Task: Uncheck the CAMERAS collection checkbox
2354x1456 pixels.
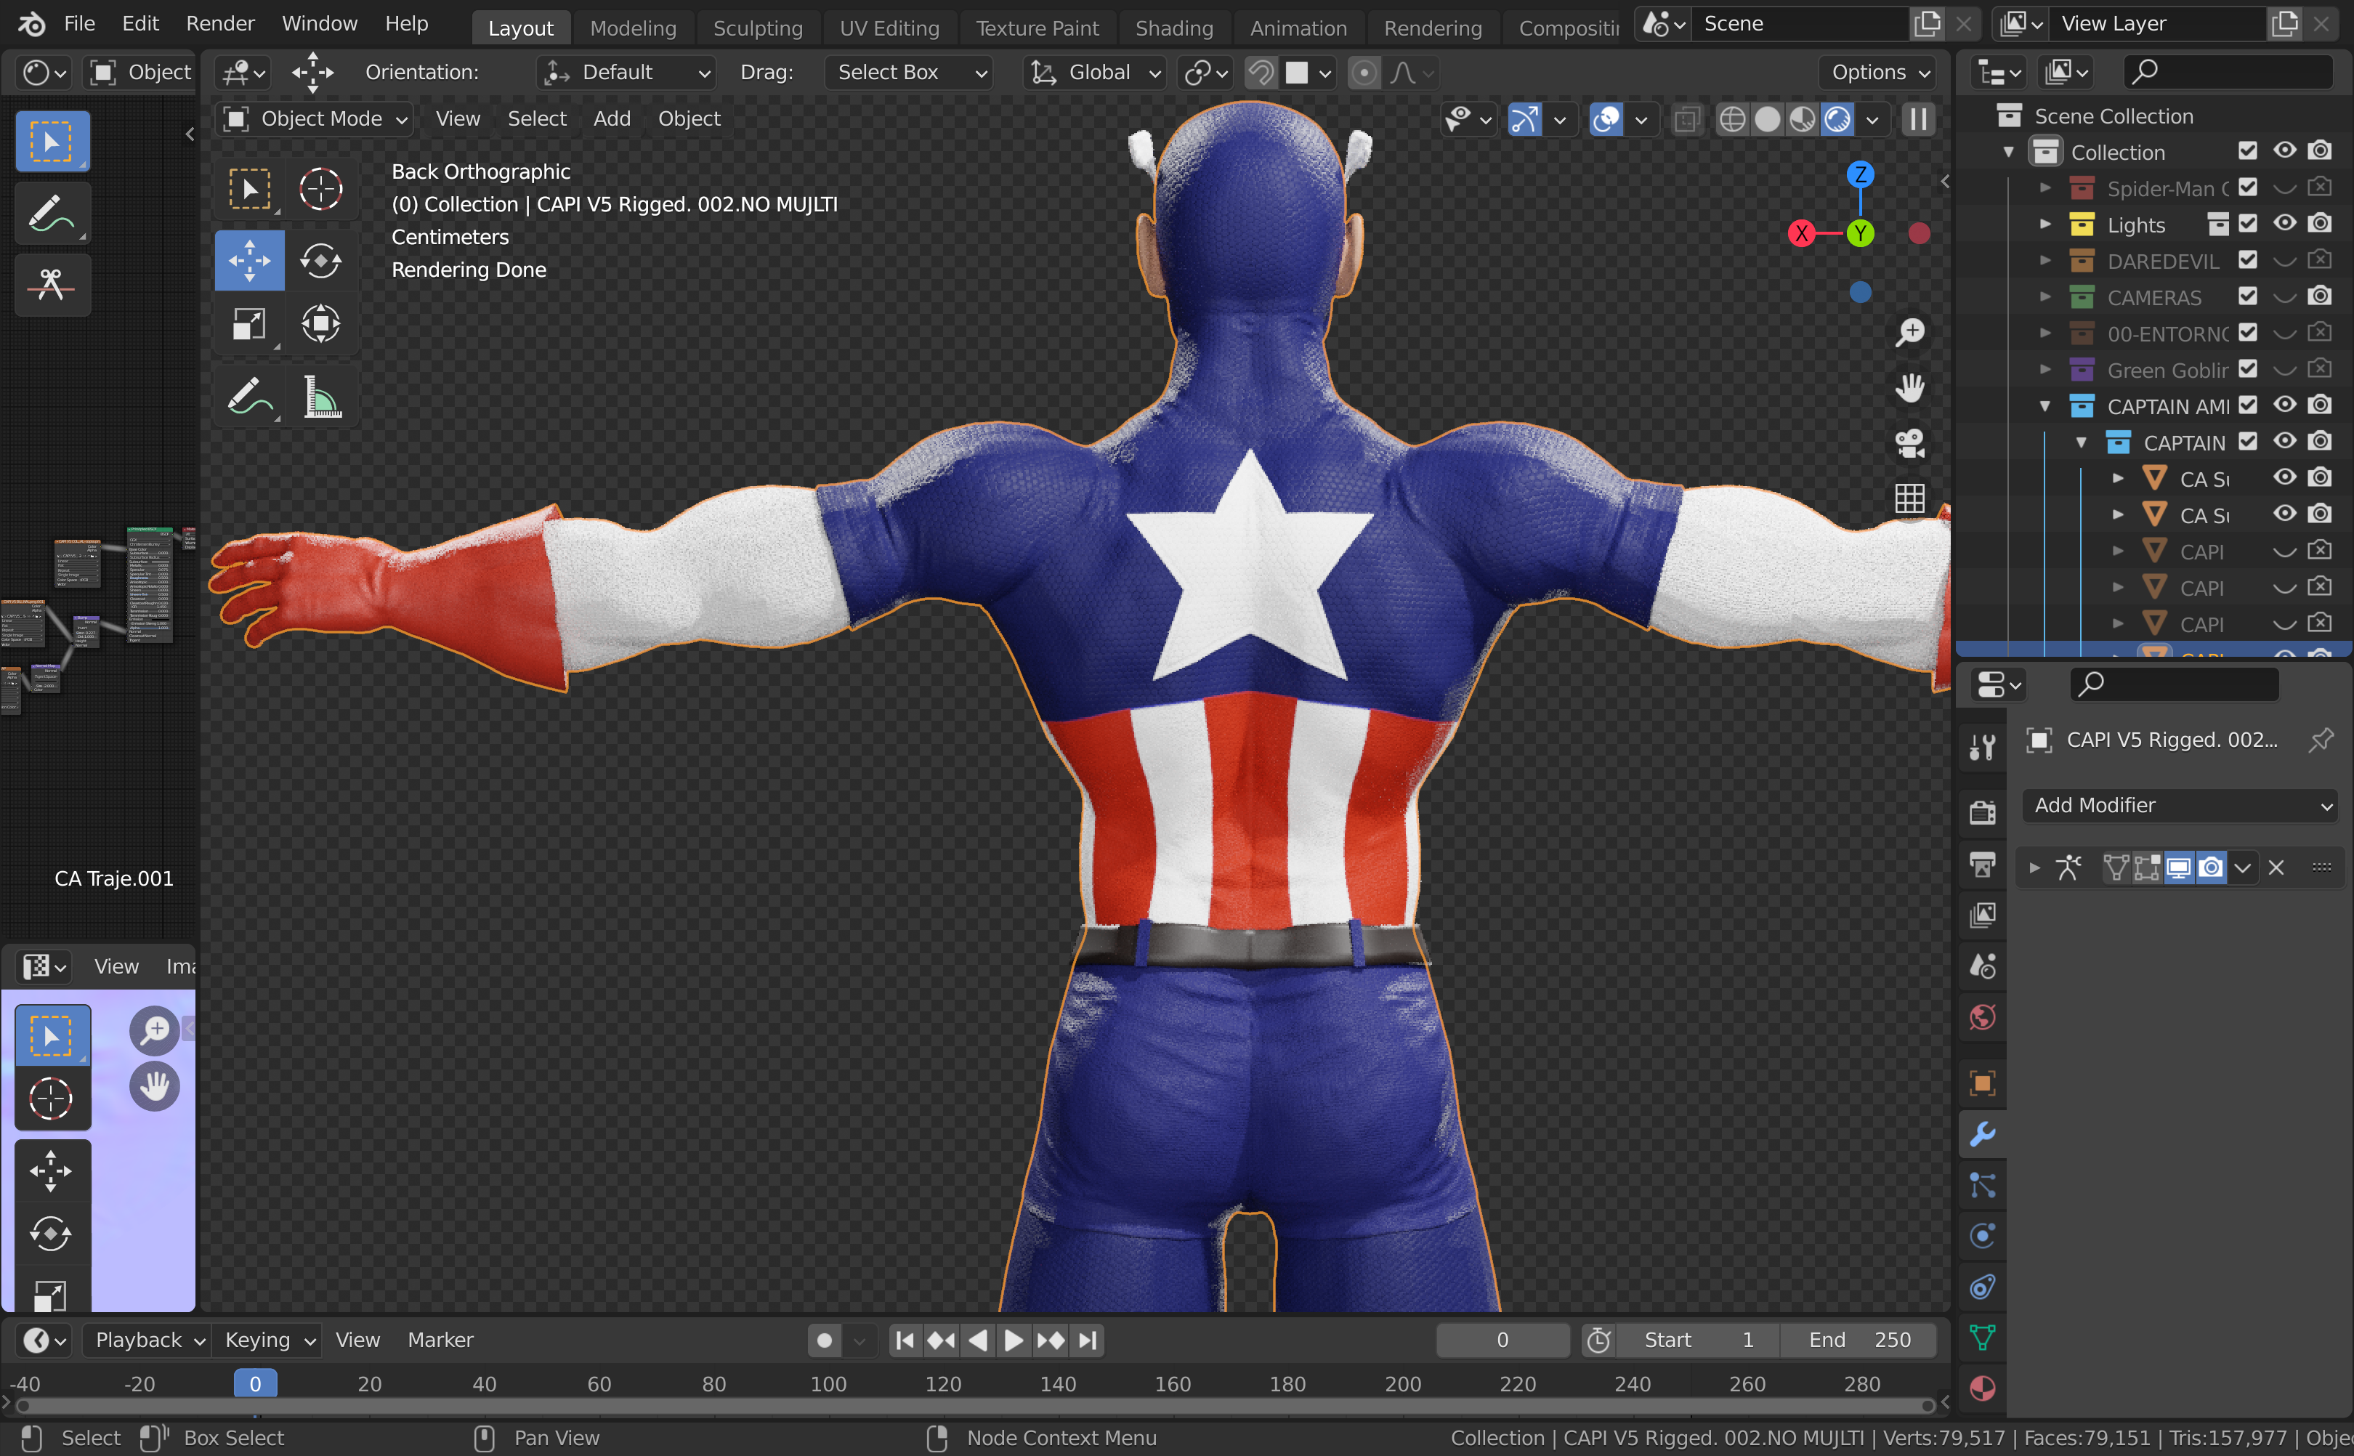Action: coord(2247,296)
